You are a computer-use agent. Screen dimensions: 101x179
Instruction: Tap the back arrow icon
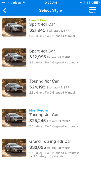click(5, 10)
